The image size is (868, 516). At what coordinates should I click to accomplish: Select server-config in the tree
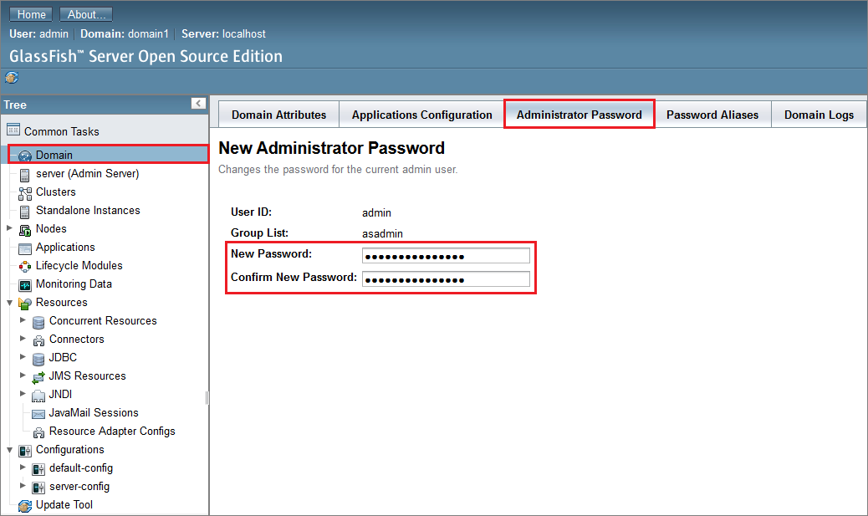pyautogui.click(x=79, y=487)
